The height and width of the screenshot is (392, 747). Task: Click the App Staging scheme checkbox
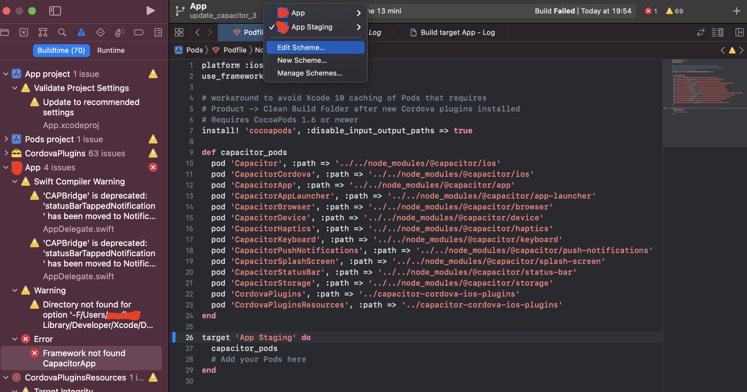(x=271, y=27)
